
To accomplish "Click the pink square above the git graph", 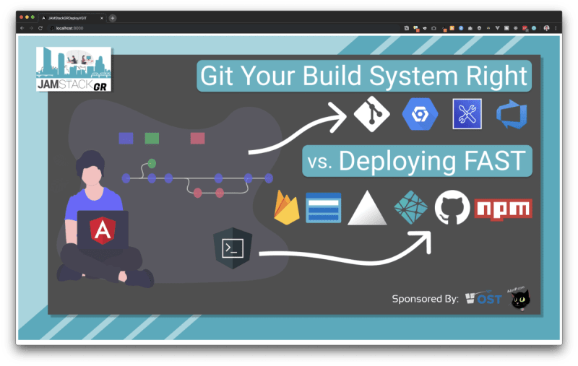I will click(197, 139).
